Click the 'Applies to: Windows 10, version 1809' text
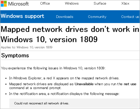The height and width of the screenshot is (109, 140). [27, 47]
